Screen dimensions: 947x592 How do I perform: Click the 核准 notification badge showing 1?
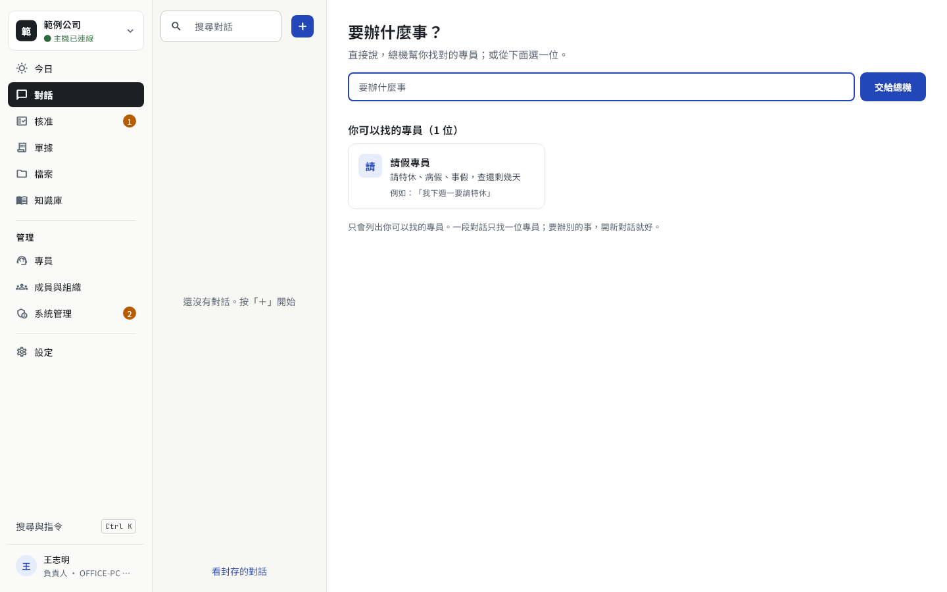click(130, 121)
